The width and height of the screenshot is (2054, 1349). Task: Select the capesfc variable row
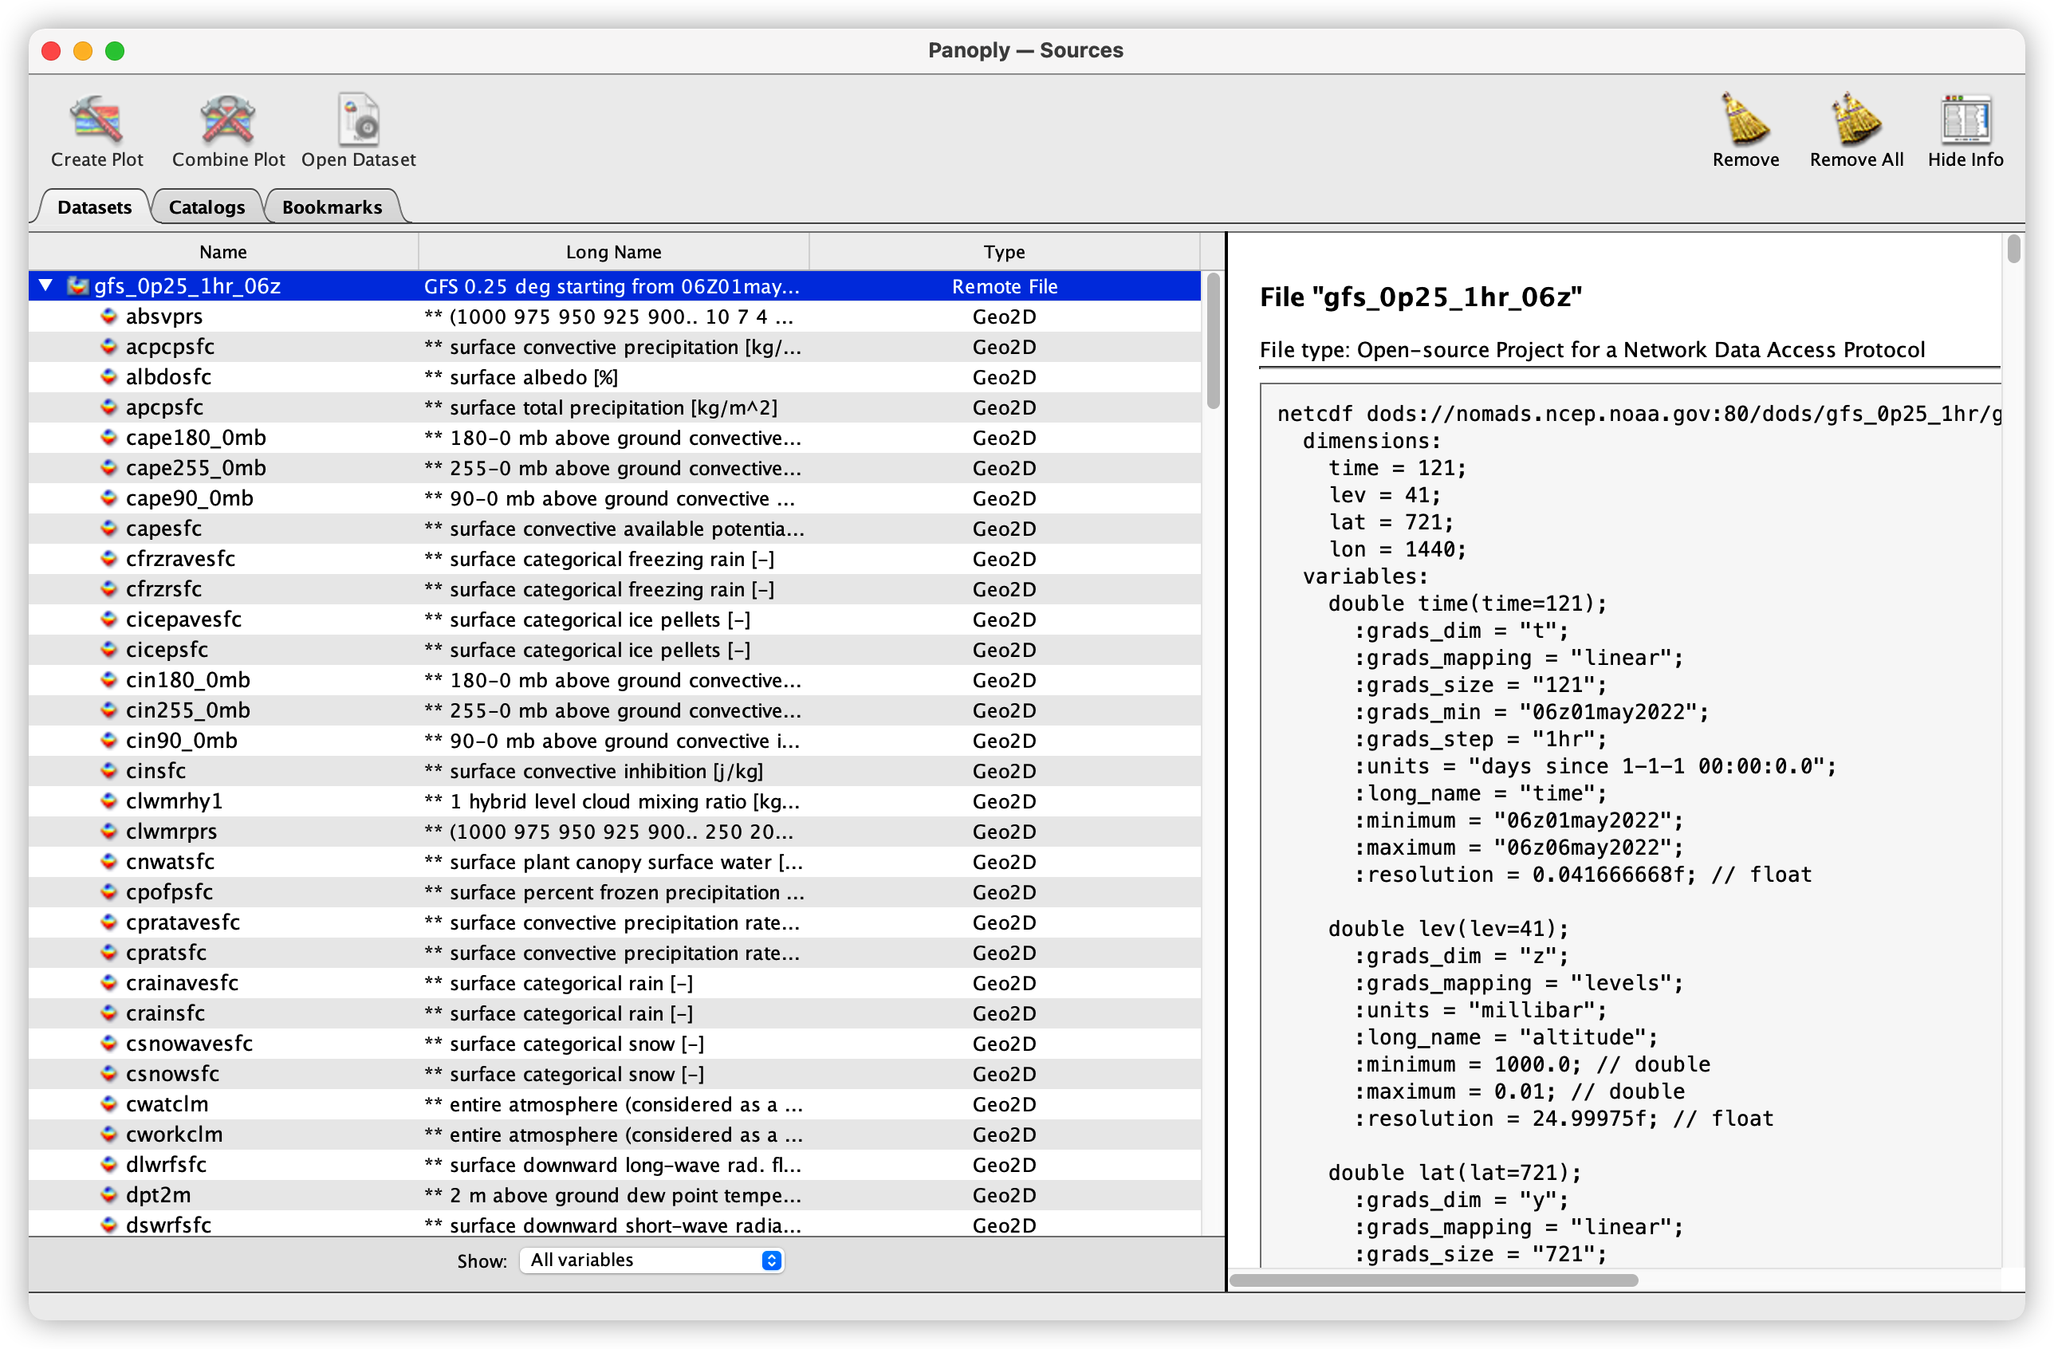tap(163, 529)
